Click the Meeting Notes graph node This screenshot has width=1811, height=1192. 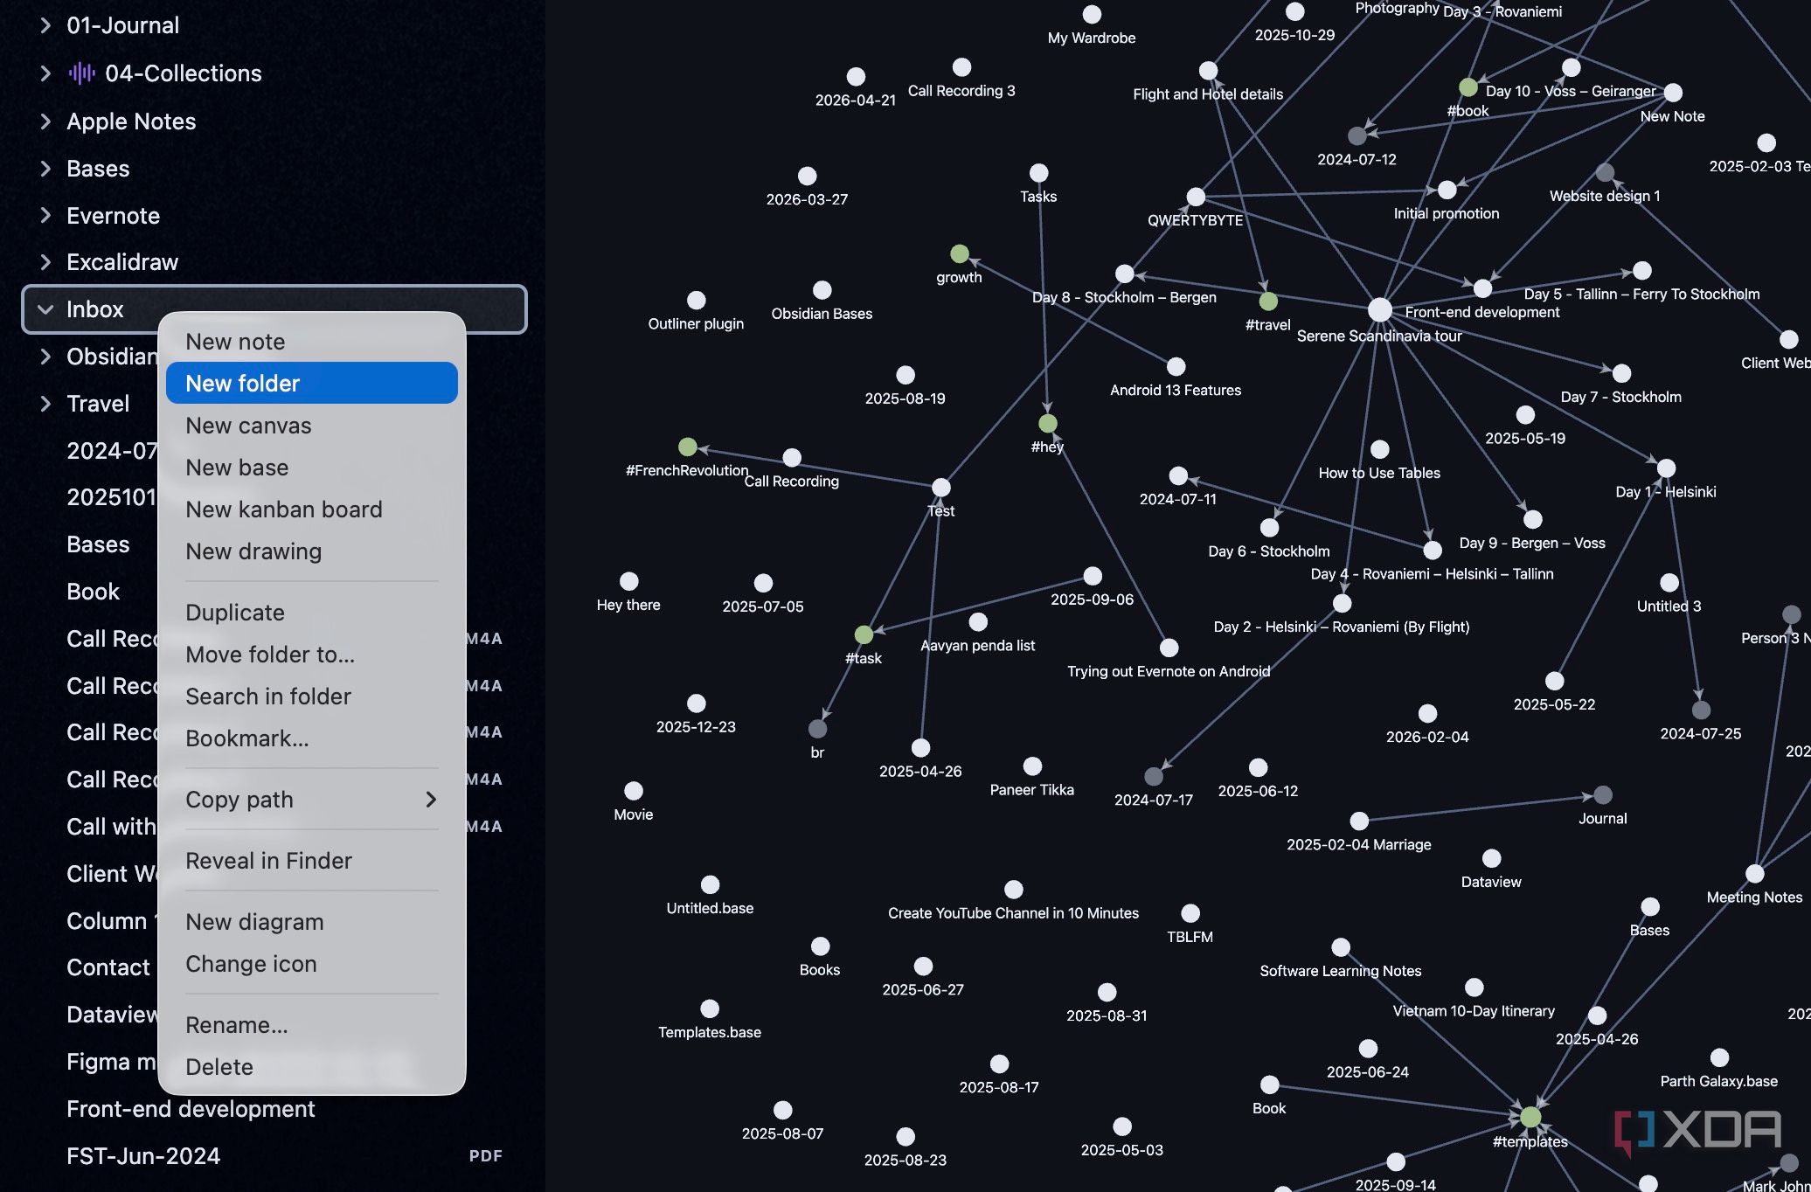coord(1754,874)
